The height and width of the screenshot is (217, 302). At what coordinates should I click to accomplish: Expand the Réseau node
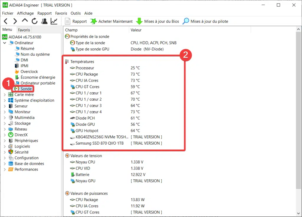tap(5, 129)
